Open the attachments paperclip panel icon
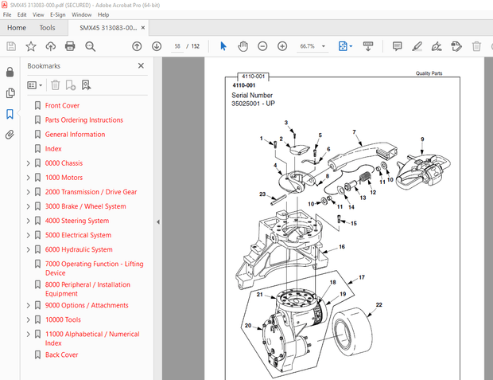The image size is (493, 380). [10, 135]
